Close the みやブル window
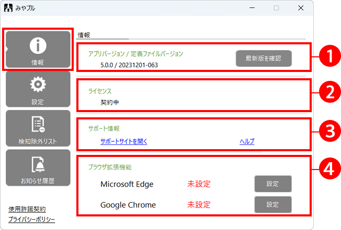 [x=301, y=8]
